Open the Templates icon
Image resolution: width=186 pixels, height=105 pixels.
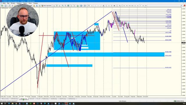tap(85, 6)
